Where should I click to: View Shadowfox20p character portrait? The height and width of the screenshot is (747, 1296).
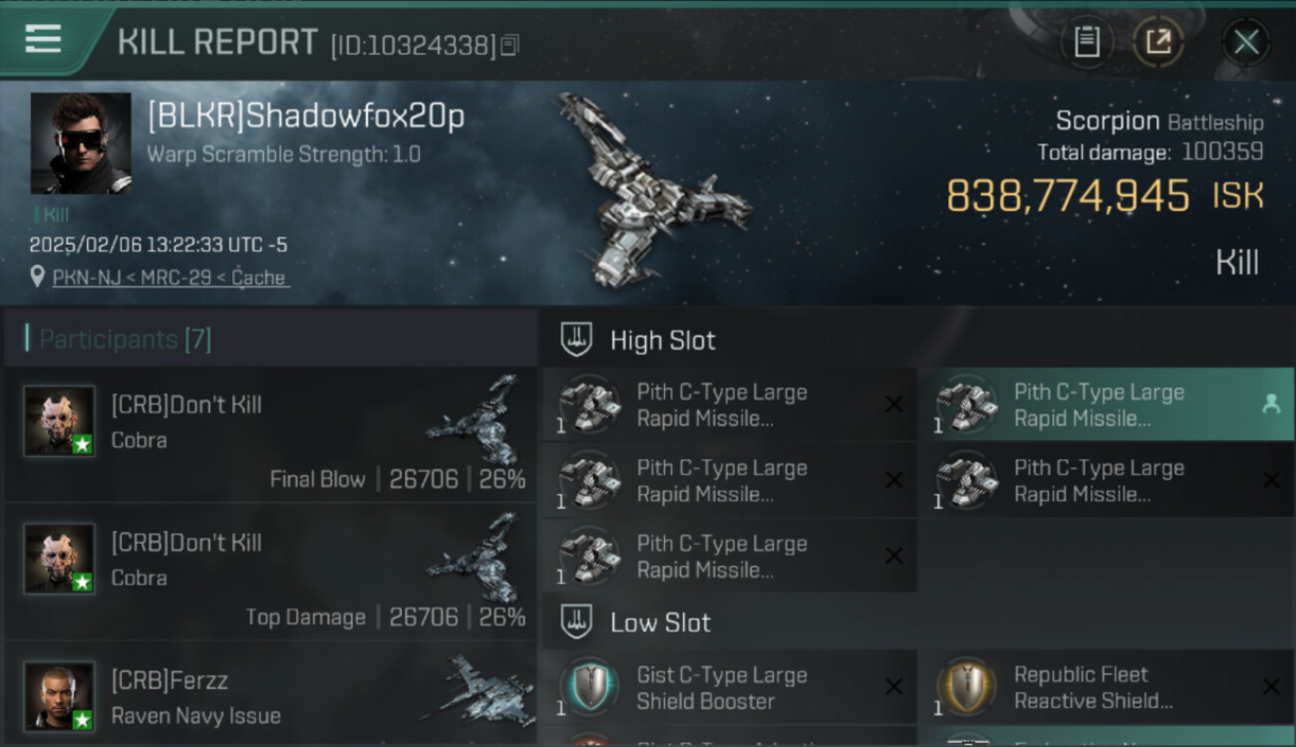[x=81, y=143]
